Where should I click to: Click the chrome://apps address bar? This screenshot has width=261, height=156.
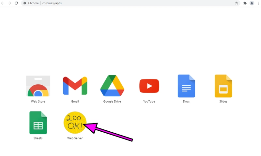click(x=131, y=3)
